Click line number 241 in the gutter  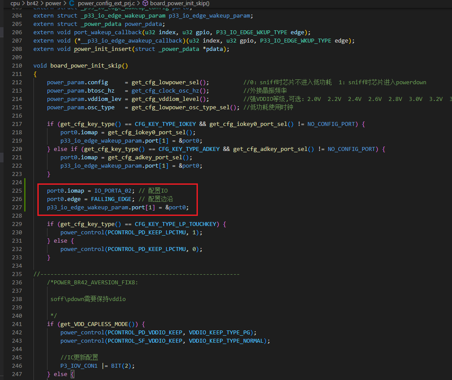click(17, 324)
